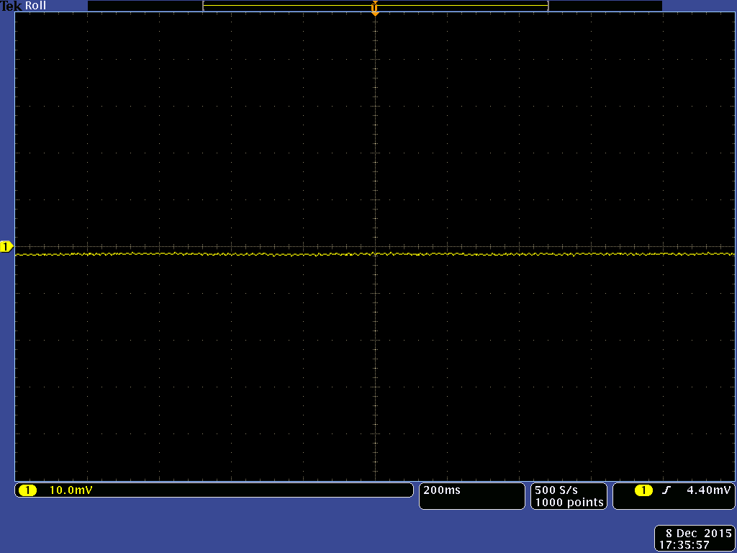The height and width of the screenshot is (553, 737).
Task: Click the rising edge trigger slope icon
Action: (666, 490)
